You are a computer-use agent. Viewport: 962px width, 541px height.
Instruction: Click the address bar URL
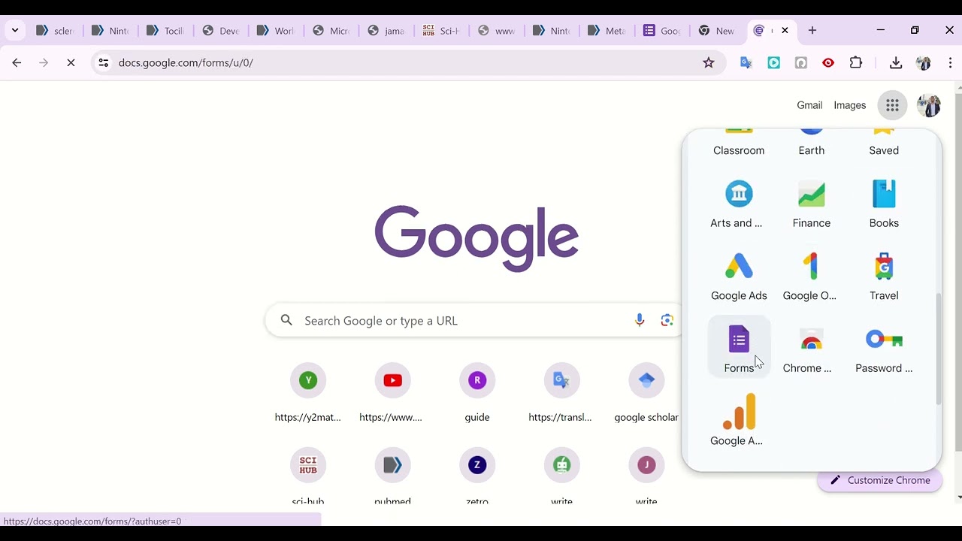186,63
